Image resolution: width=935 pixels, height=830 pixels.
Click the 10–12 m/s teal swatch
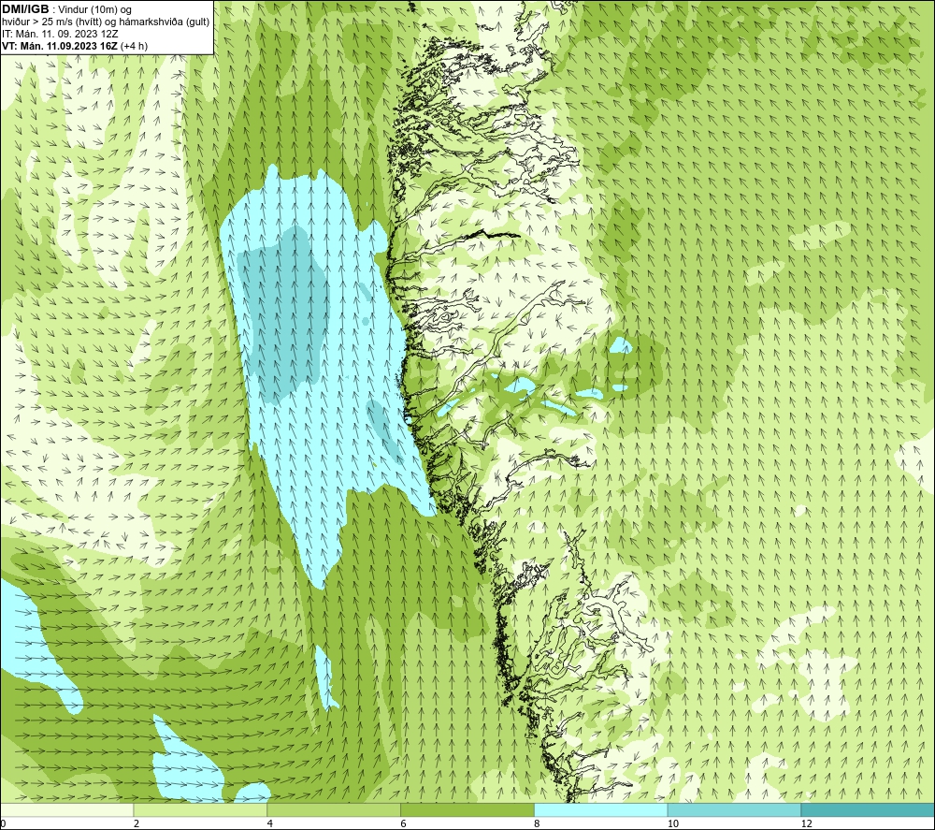coord(735,809)
